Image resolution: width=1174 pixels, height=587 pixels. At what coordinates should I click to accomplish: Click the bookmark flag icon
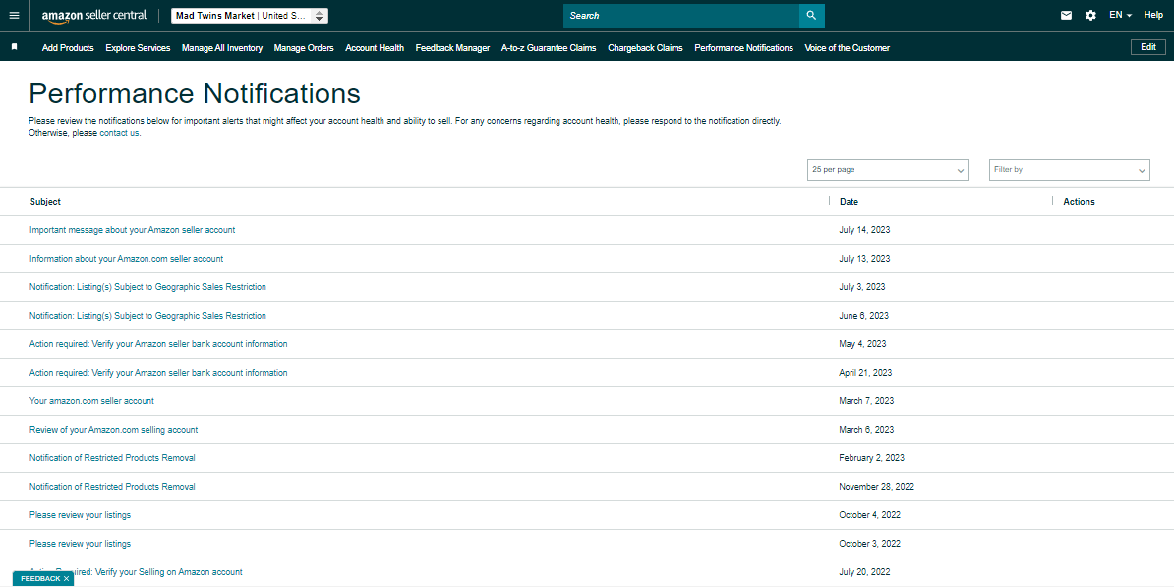click(x=14, y=47)
